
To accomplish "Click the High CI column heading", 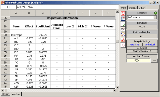I will pyautogui.click(x=83, y=26).
